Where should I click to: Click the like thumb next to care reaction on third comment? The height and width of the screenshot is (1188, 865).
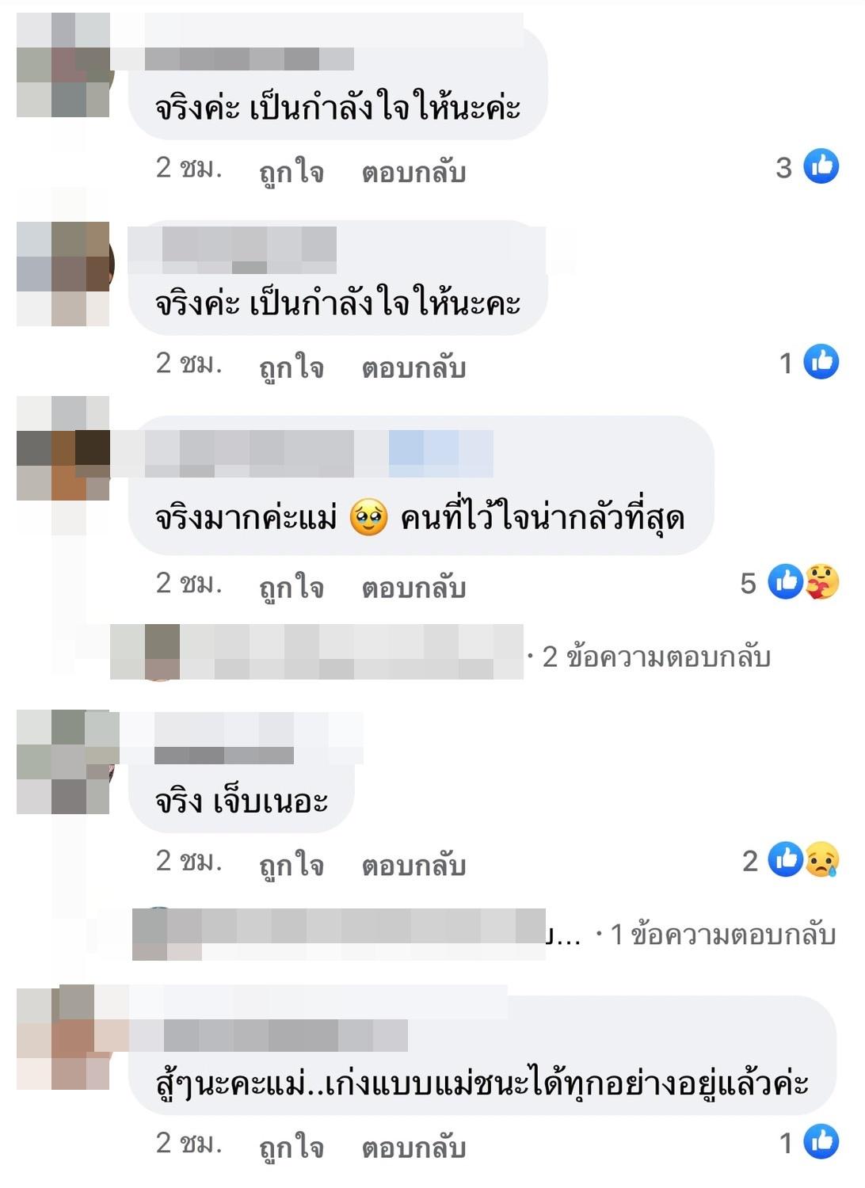click(x=786, y=582)
